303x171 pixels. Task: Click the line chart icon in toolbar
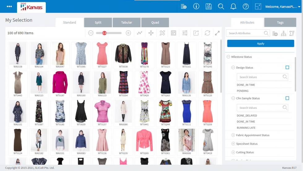(139, 33)
